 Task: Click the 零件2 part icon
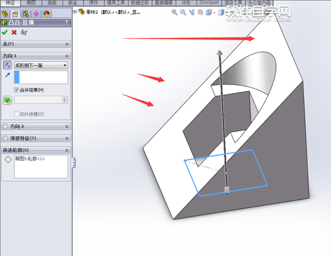(81, 12)
